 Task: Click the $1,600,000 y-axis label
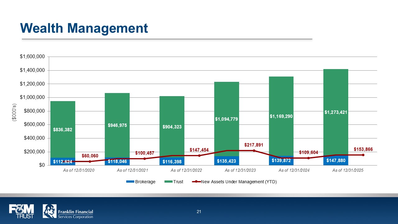pos(32,57)
